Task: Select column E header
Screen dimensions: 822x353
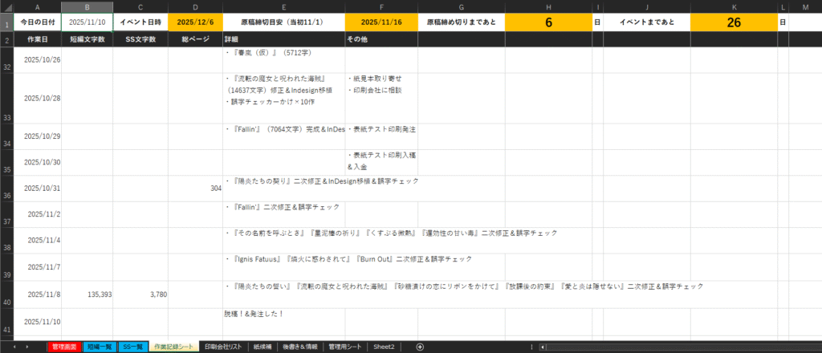Action: pyautogui.click(x=284, y=7)
